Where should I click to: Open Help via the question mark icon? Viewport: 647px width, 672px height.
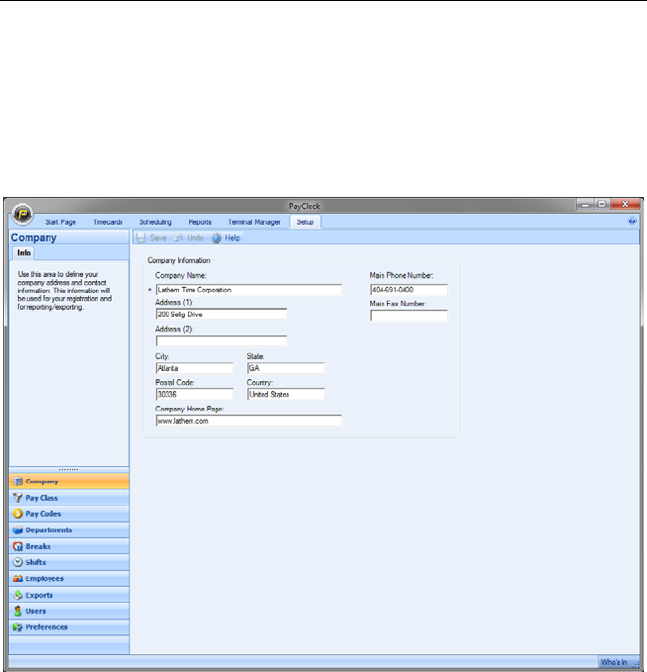coord(217,238)
